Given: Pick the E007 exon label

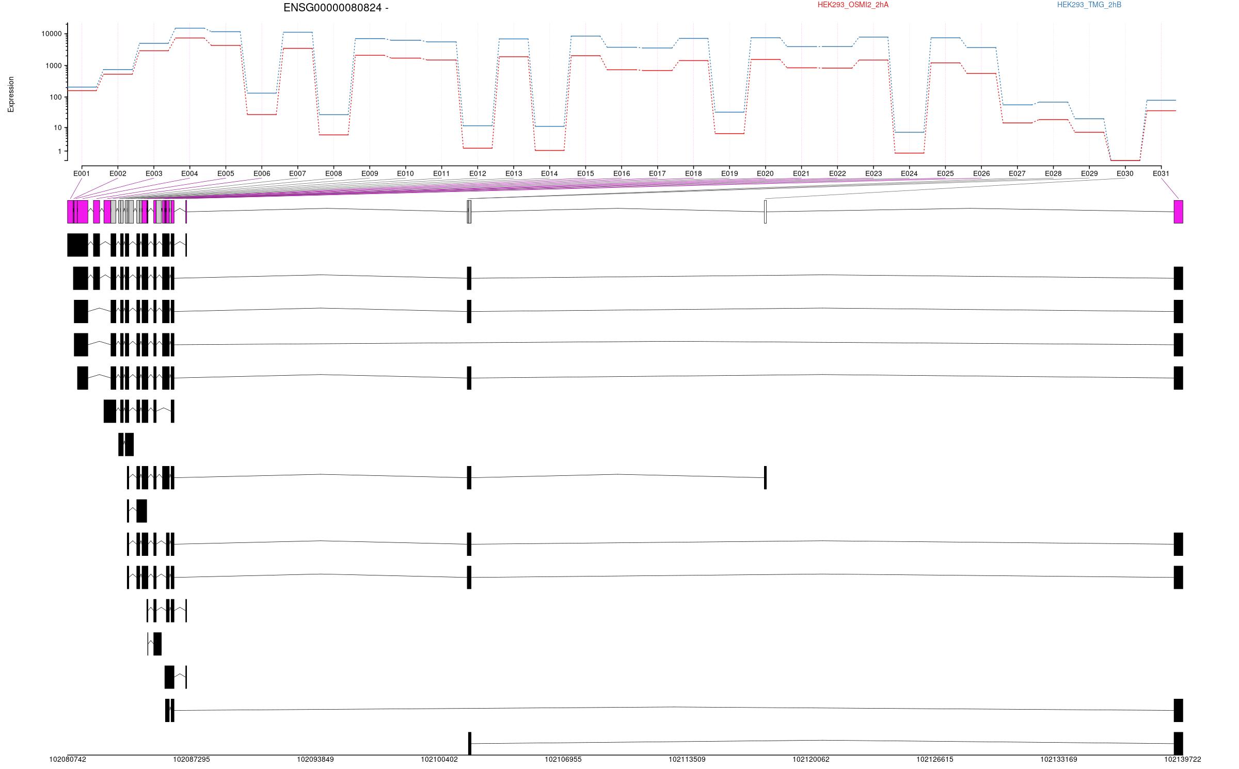Looking at the screenshot, I should pos(297,174).
